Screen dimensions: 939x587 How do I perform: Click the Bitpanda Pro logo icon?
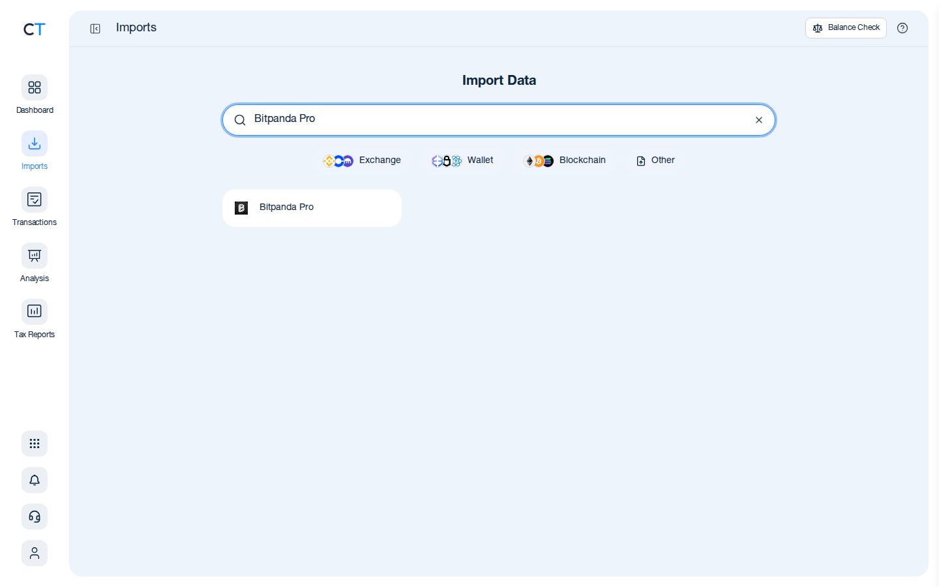tap(241, 208)
